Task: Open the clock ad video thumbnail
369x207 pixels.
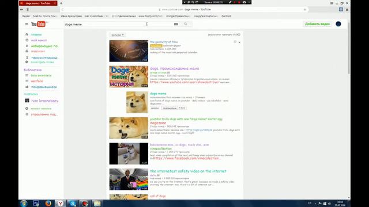Action: pyautogui.click(x=129, y=51)
